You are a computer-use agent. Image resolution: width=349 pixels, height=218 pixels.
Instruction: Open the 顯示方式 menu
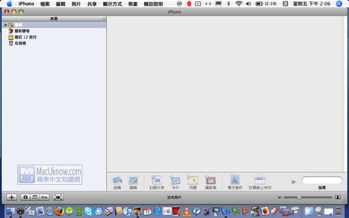(x=112, y=4)
